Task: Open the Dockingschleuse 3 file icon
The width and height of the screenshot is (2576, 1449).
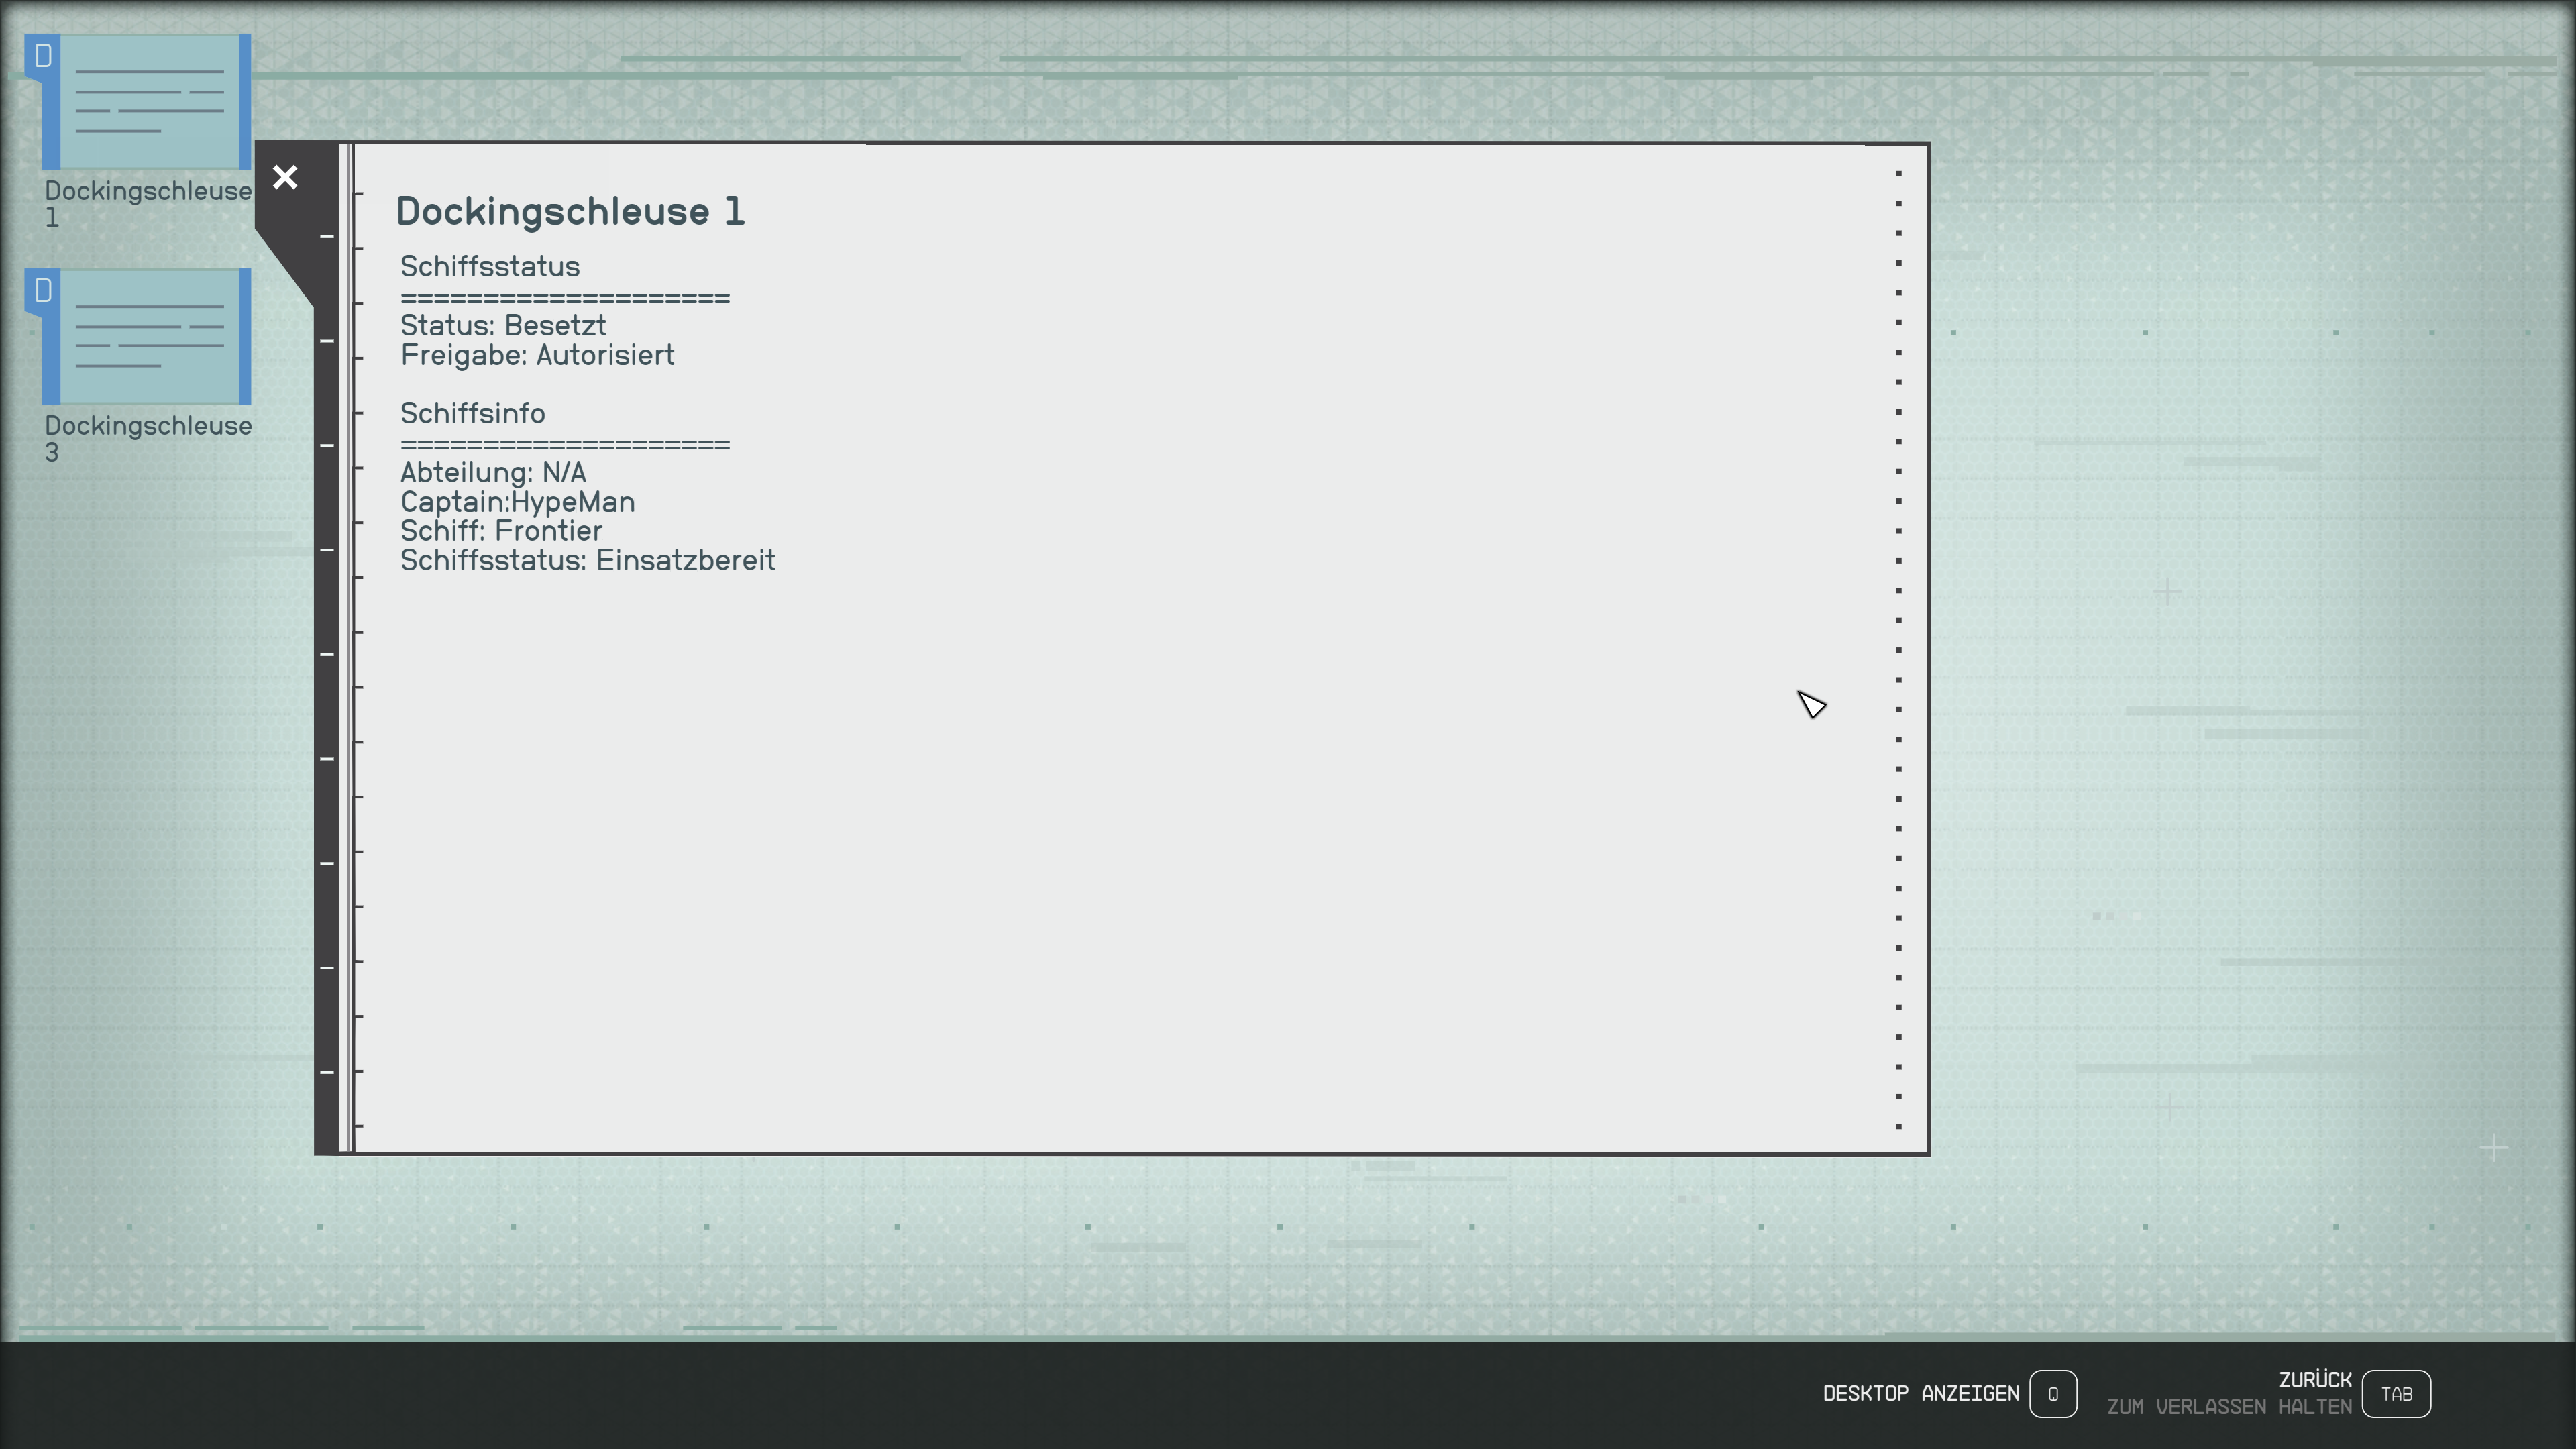Action: (146, 337)
